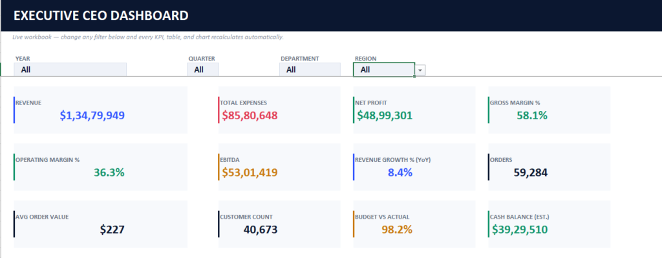The height and width of the screenshot is (258, 662).
Task: Select the Quarter filter cell
Action: 202,70
